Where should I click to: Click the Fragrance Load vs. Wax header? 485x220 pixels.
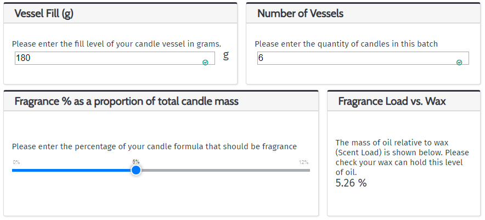(404, 101)
